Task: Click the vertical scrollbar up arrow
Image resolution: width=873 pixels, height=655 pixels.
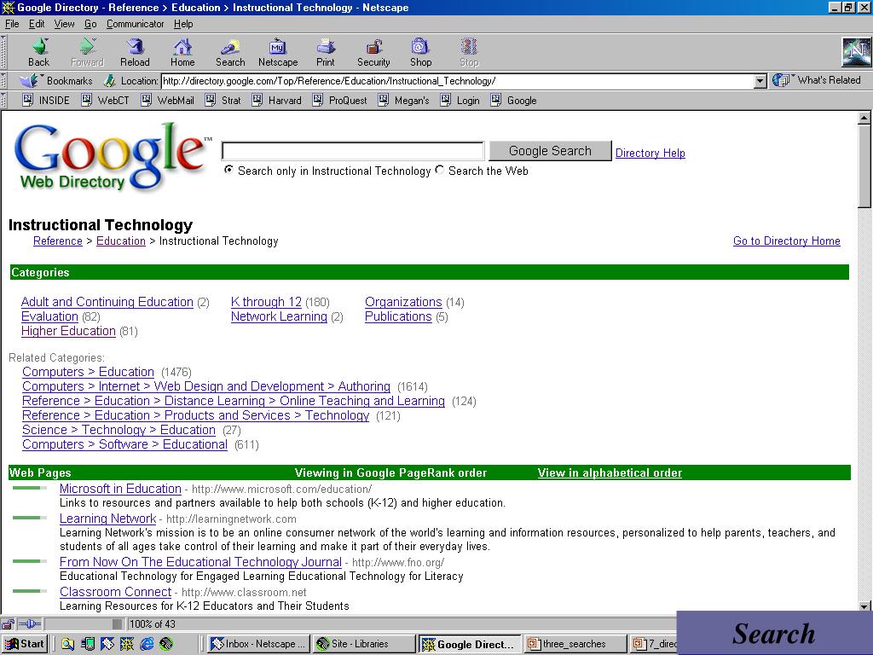Action: click(x=864, y=118)
